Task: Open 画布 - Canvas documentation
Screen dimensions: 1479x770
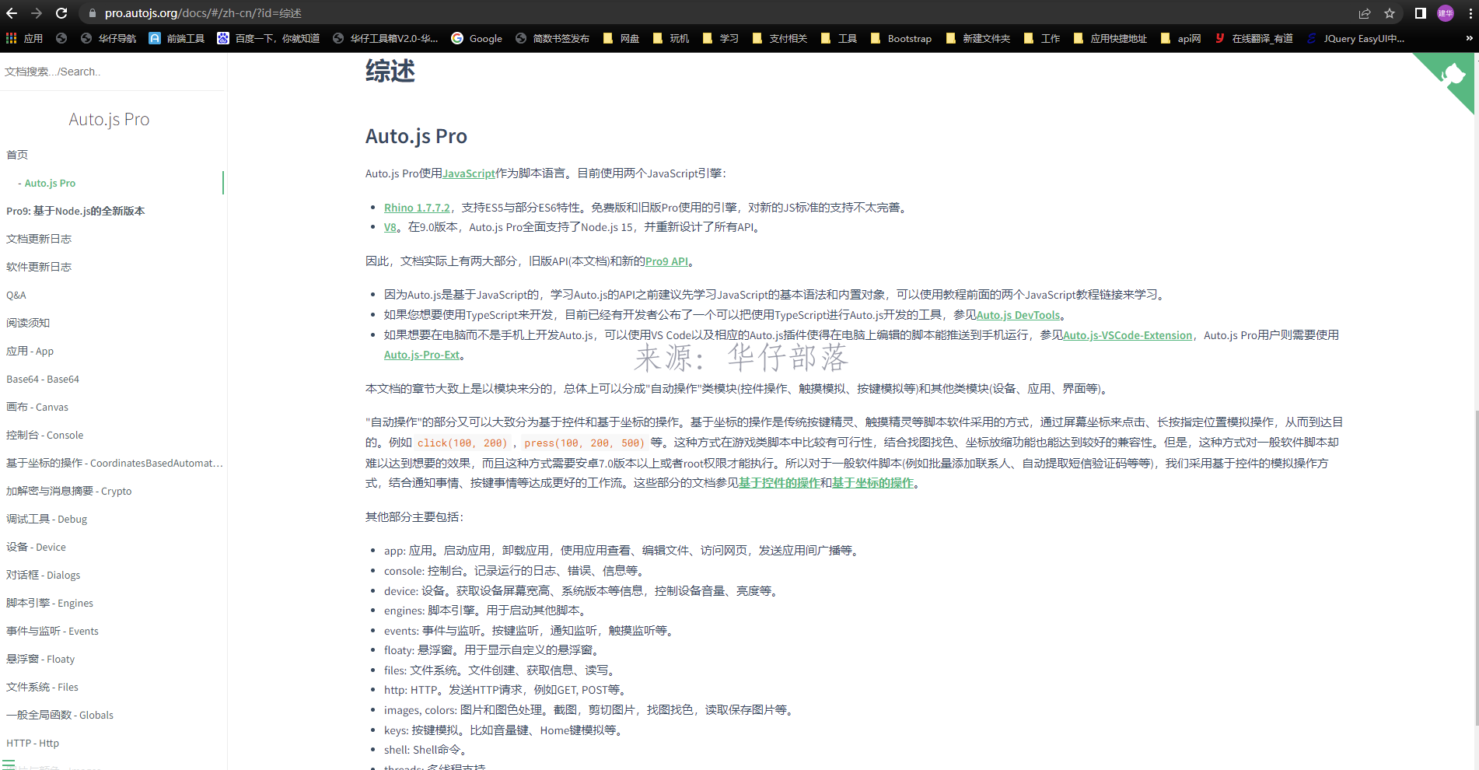Action: [37, 407]
